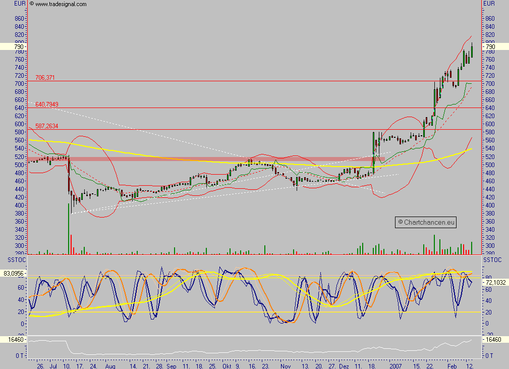This screenshot has width=509, height=369.
Task: Click the EUR label on the right axis
Action: (489, 4)
